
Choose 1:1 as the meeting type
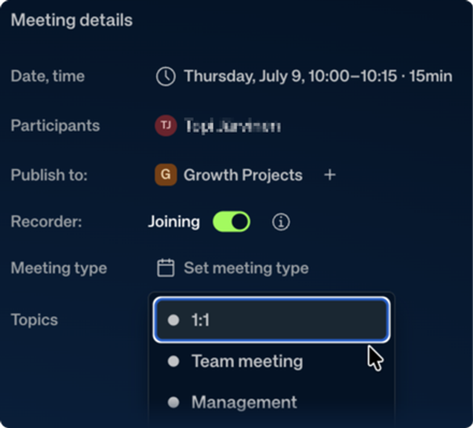tap(271, 320)
